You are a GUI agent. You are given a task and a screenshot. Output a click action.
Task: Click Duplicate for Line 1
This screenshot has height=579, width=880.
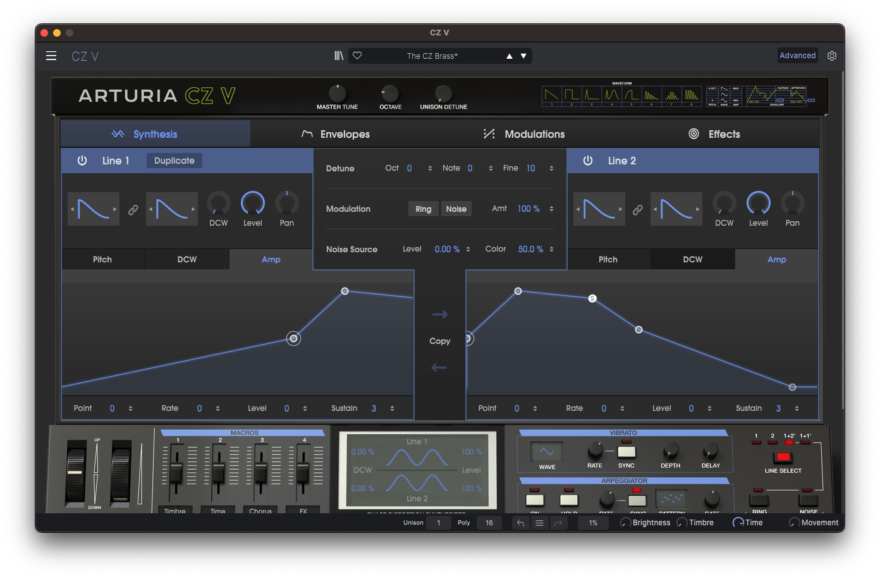tap(174, 161)
